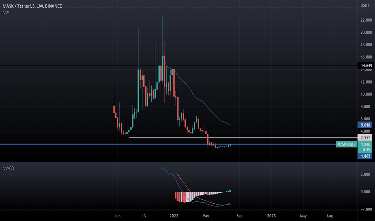The height and width of the screenshot is (221, 375).
Task: Click the 2022 label on time axis
Action: (174, 216)
